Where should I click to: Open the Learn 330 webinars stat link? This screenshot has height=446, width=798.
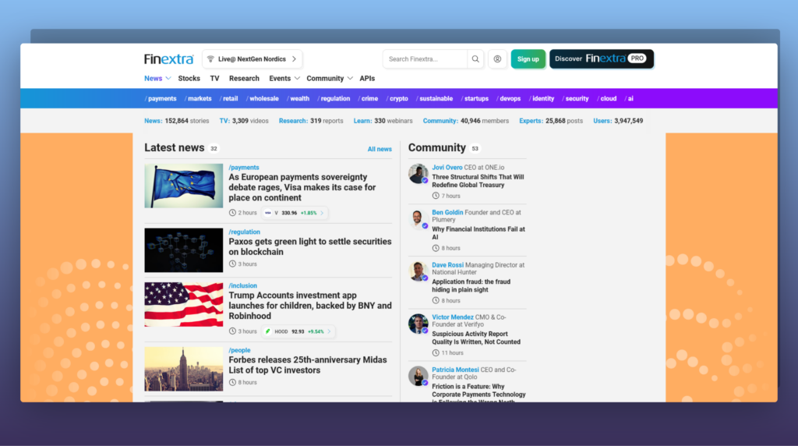tap(383, 121)
